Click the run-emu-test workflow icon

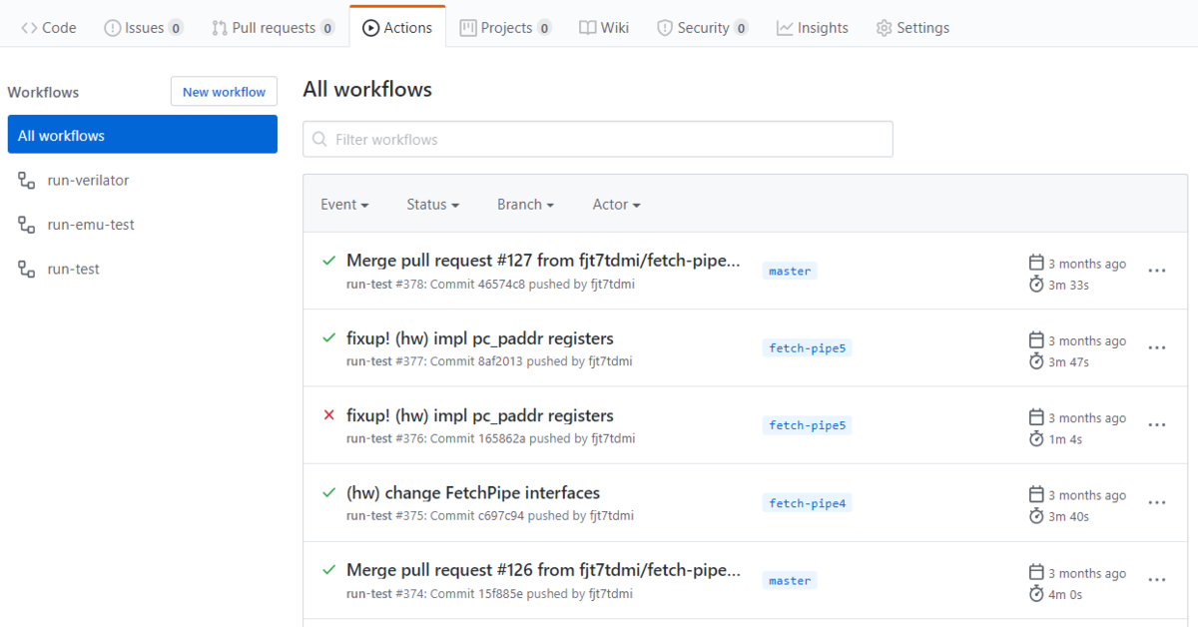click(x=27, y=225)
